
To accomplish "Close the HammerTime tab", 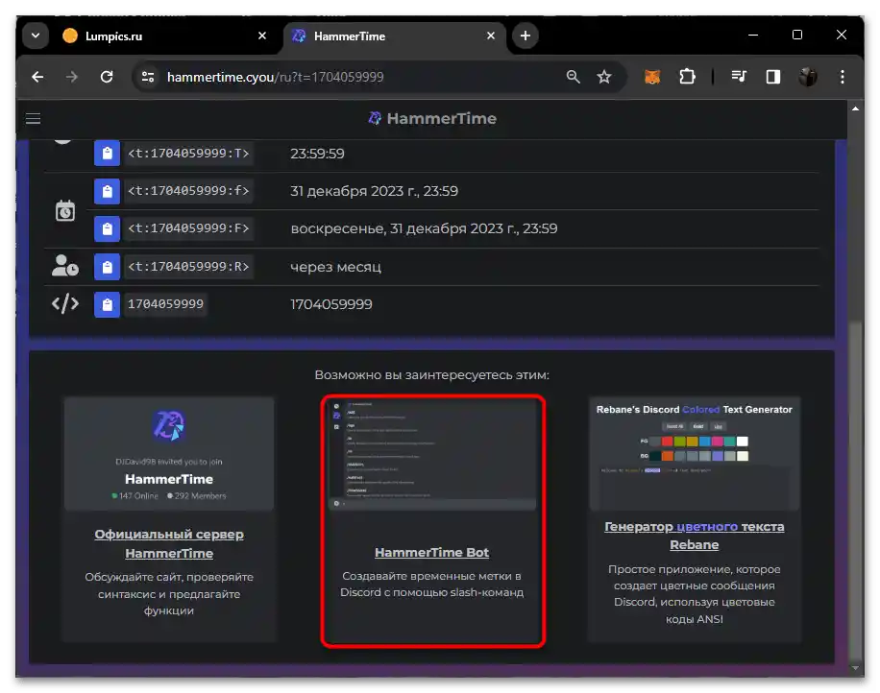I will coord(491,36).
